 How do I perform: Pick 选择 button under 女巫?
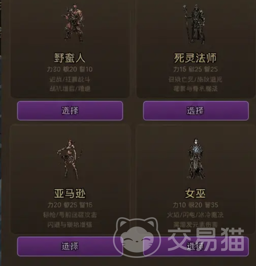(196, 246)
